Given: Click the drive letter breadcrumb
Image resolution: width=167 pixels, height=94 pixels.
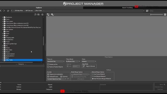Looking at the screenshot, I should 11,11.
